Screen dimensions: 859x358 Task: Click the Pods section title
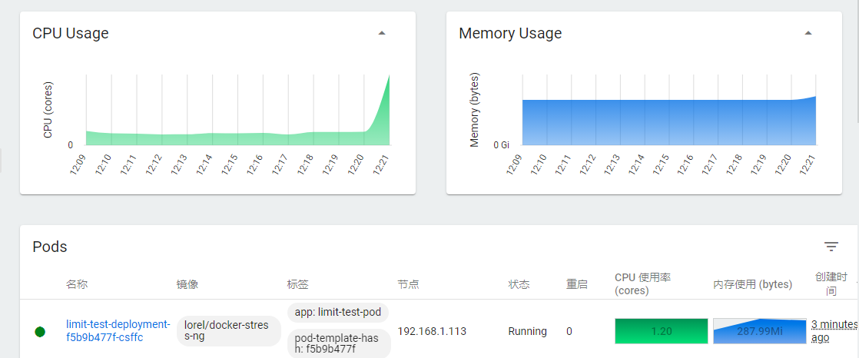point(50,247)
